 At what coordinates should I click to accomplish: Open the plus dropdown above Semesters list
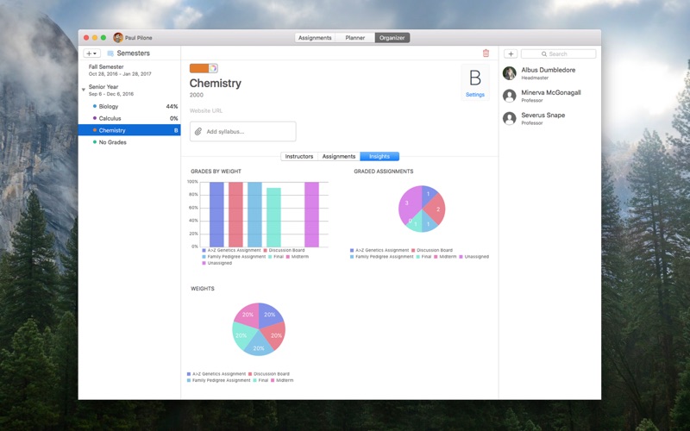click(x=91, y=53)
